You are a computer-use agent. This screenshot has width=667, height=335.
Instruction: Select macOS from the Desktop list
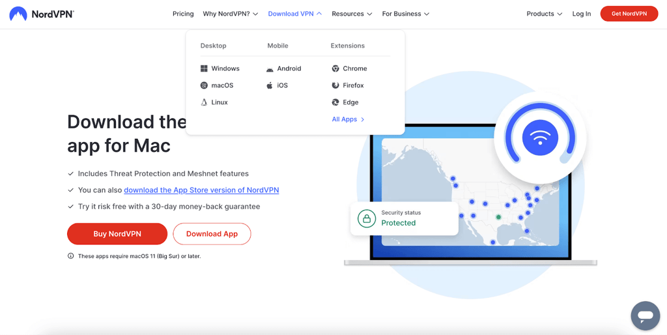coord(217,85)
